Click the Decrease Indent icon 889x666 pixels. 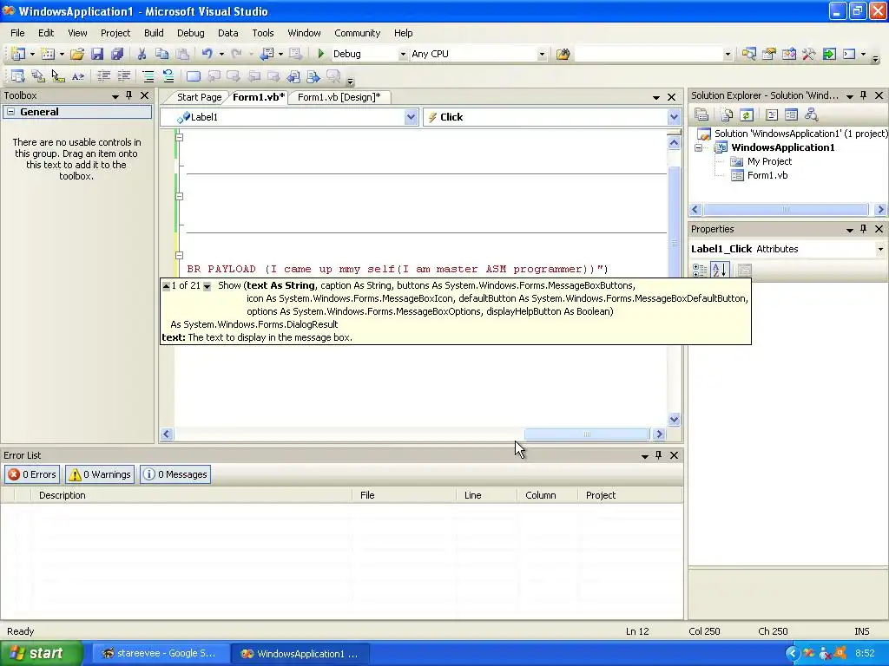click(x=104, y=76)
